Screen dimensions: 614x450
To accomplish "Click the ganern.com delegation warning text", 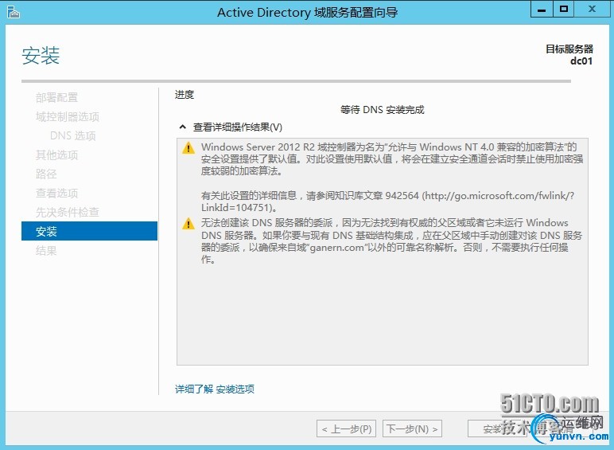I will click(391, 241).
